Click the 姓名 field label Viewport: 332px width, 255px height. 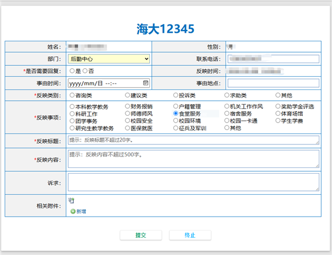tap(54, 46)
